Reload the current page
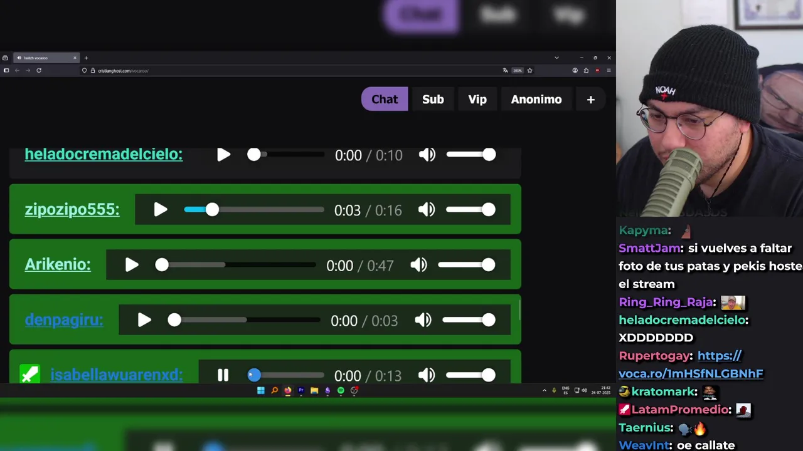The height and width of the screenshot is (451, 803). pos(39,71)
